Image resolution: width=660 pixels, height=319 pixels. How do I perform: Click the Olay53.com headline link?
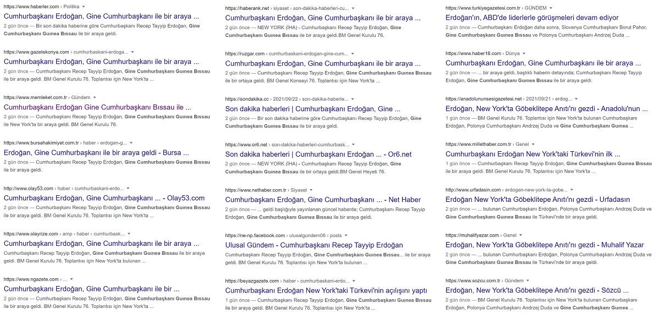tap(104, 198)
